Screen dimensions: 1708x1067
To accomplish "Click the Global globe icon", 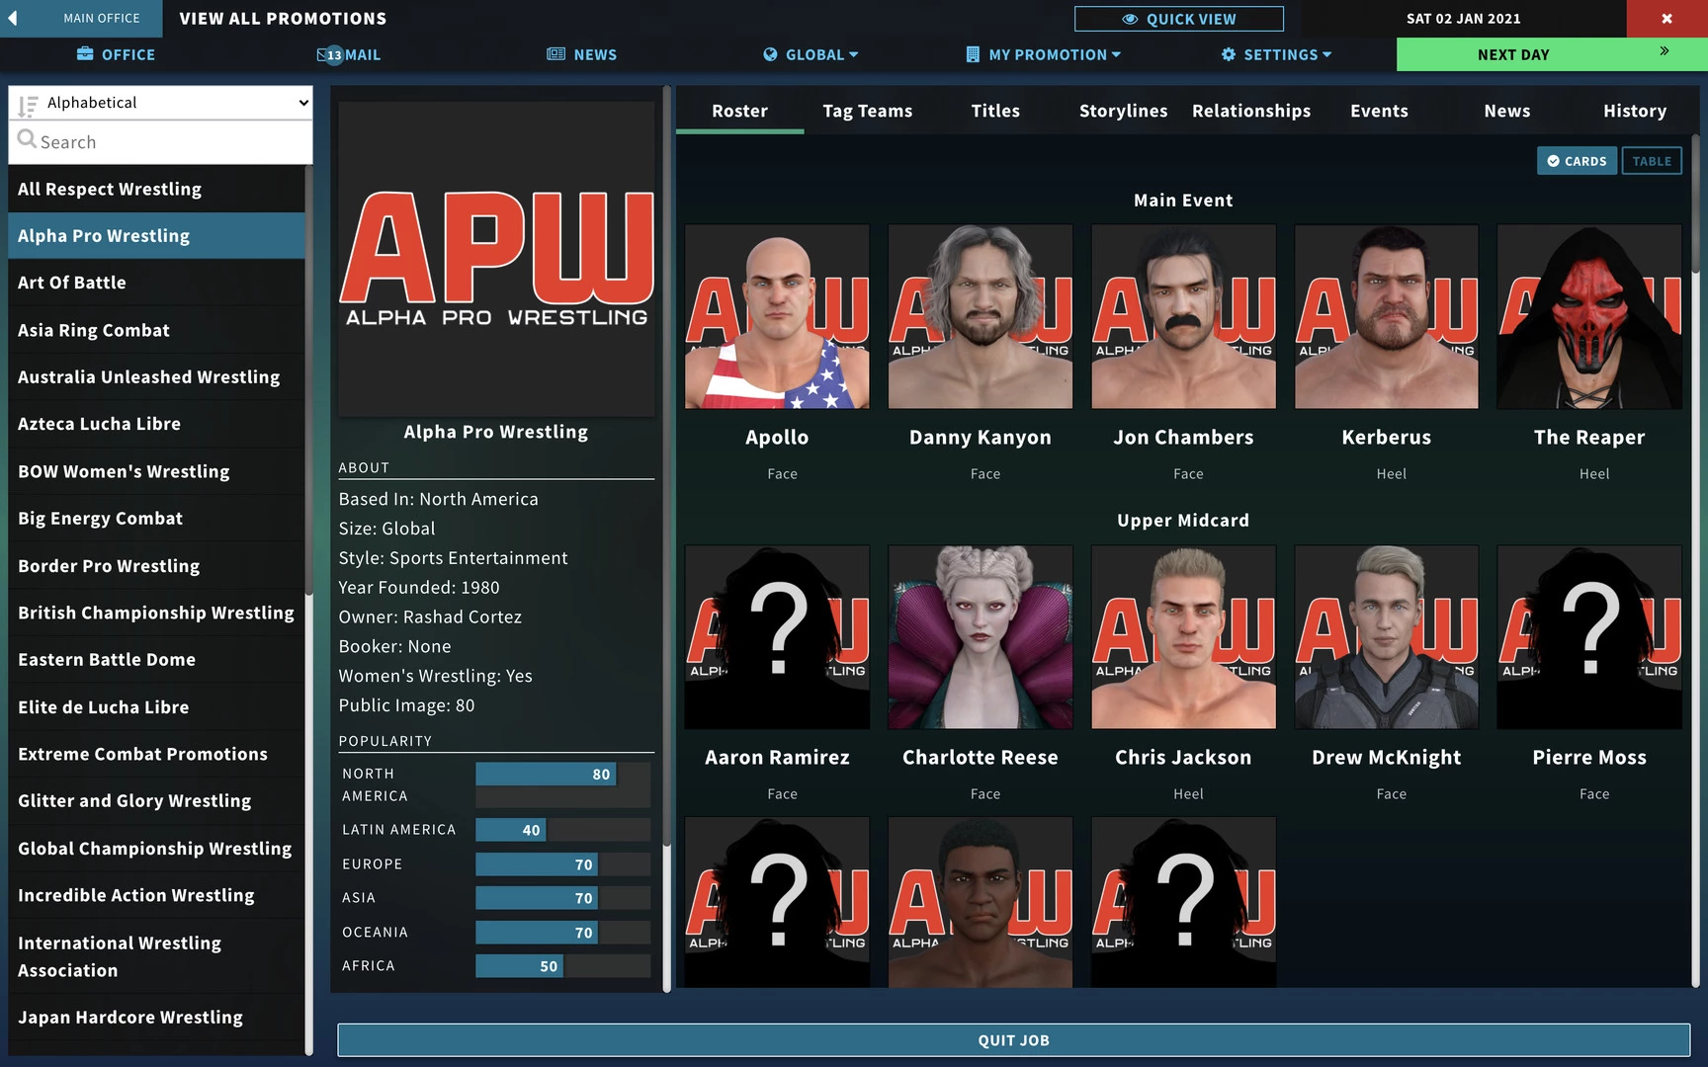I will point(770,54).
